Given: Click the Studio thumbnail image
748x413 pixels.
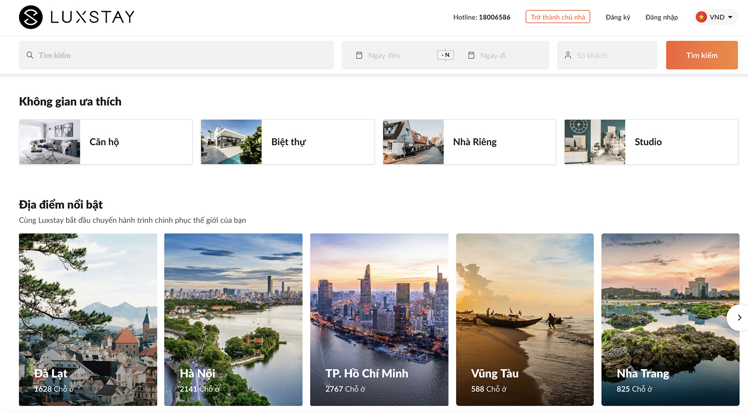Looking at the screenshot, I should pos(595,142).
